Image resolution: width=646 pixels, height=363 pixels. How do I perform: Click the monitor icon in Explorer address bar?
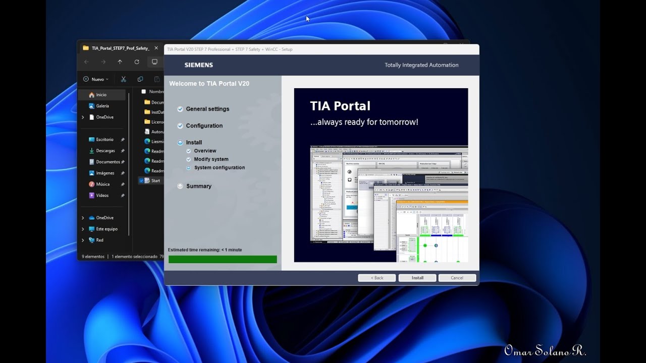pyautogui.click(x=154, y=62)
